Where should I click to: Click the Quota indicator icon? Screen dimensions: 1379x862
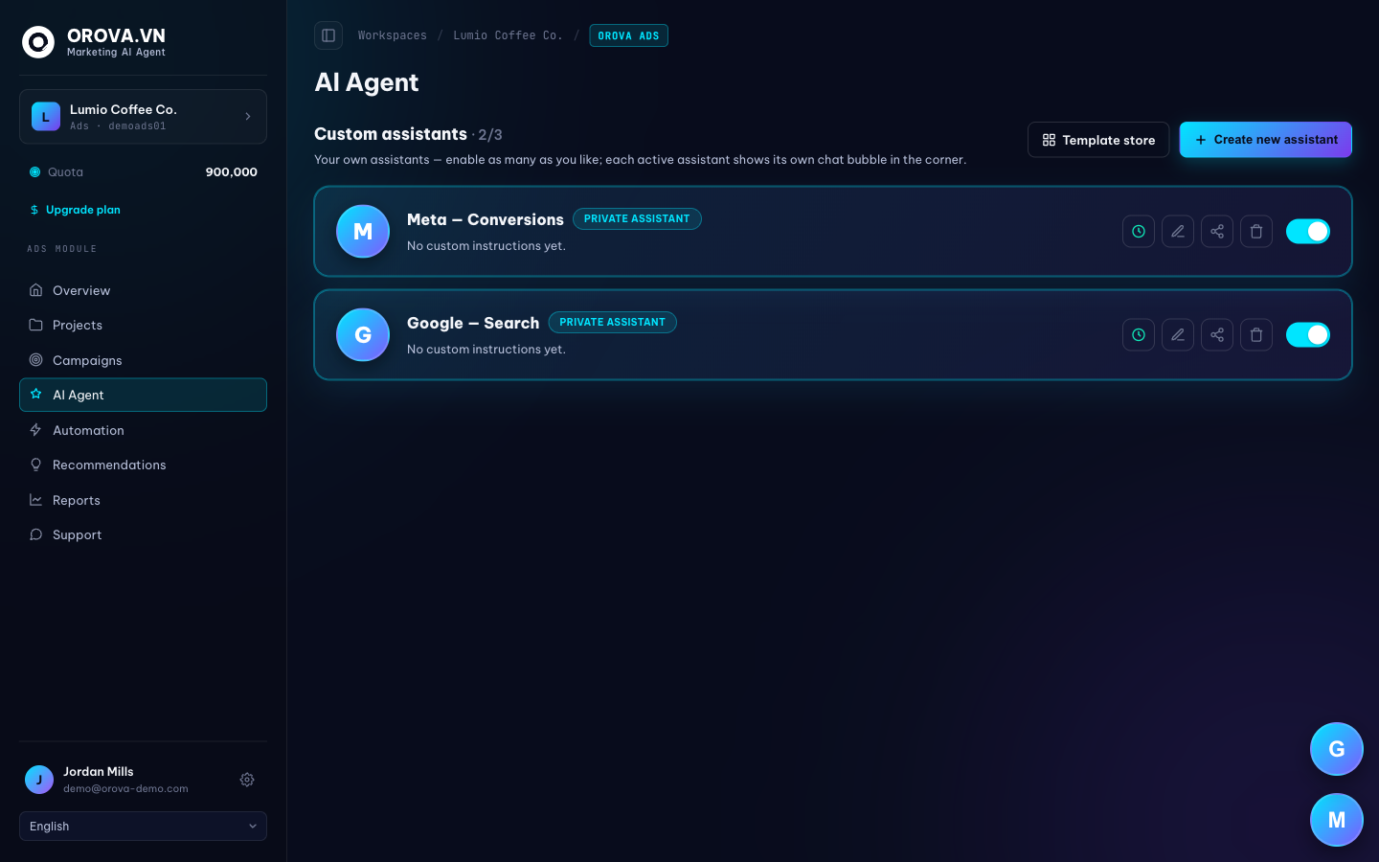pyautogui.click(x=35, y=172)
